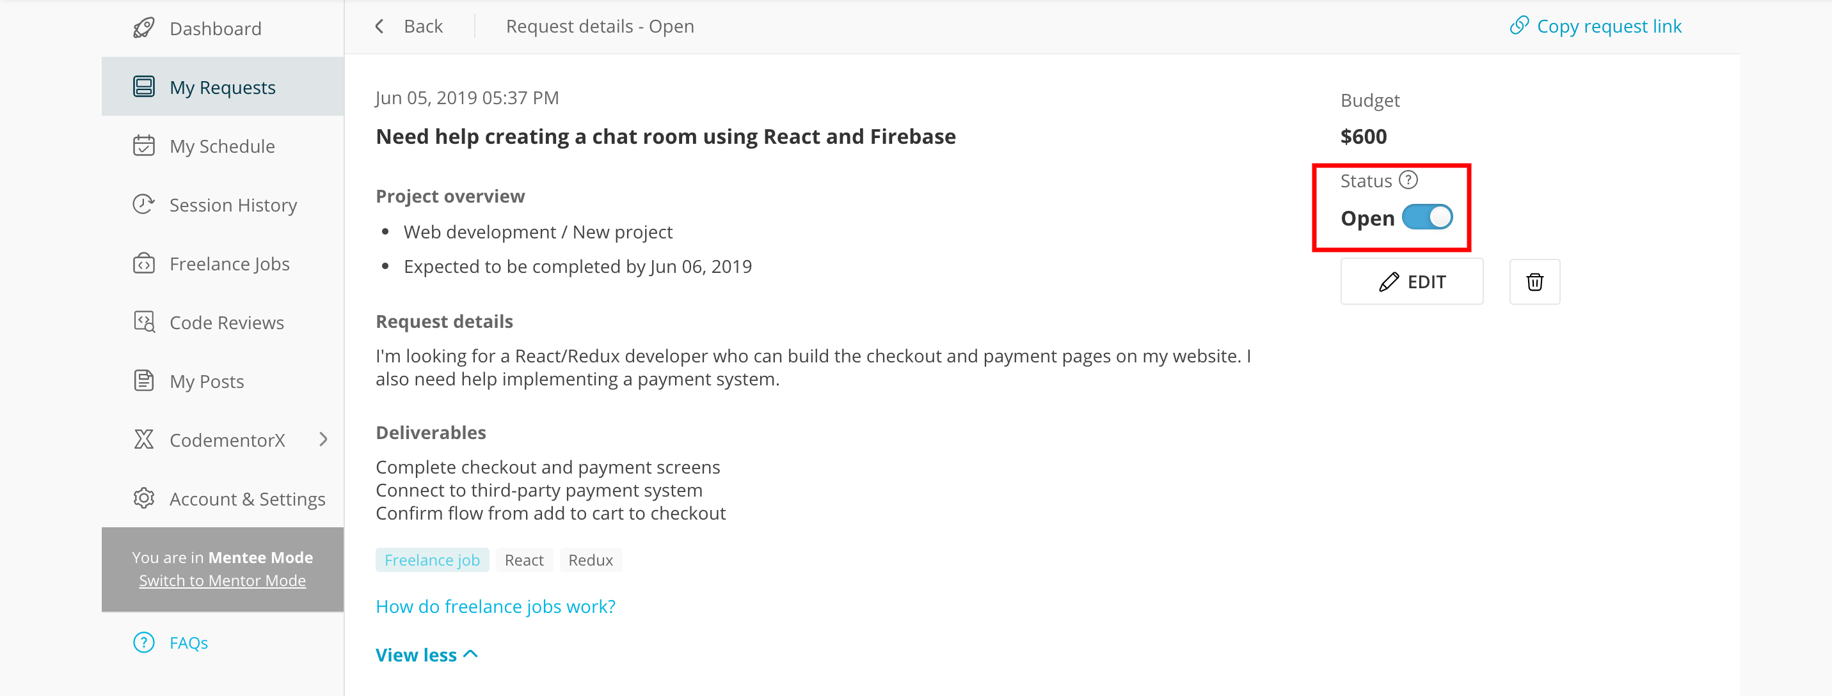Go back using the Back arrow

pos(408,26)
